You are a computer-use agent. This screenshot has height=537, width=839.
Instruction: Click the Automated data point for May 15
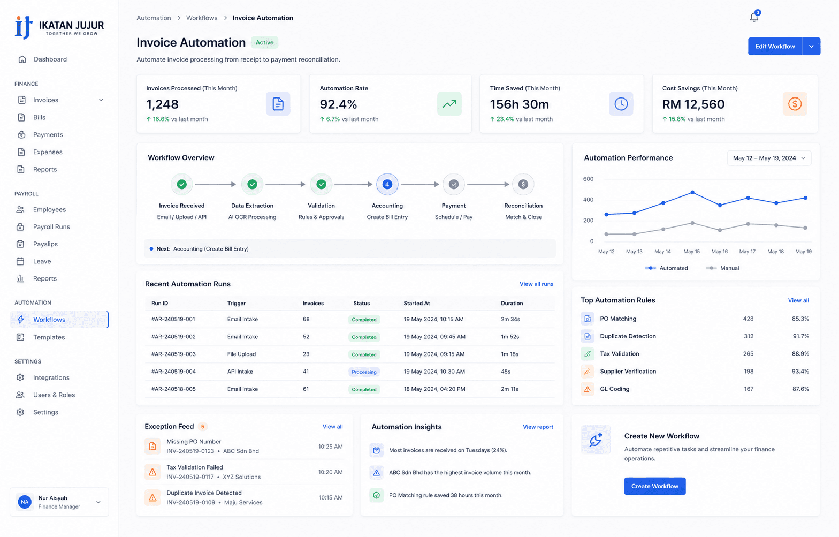coord(692,192)
